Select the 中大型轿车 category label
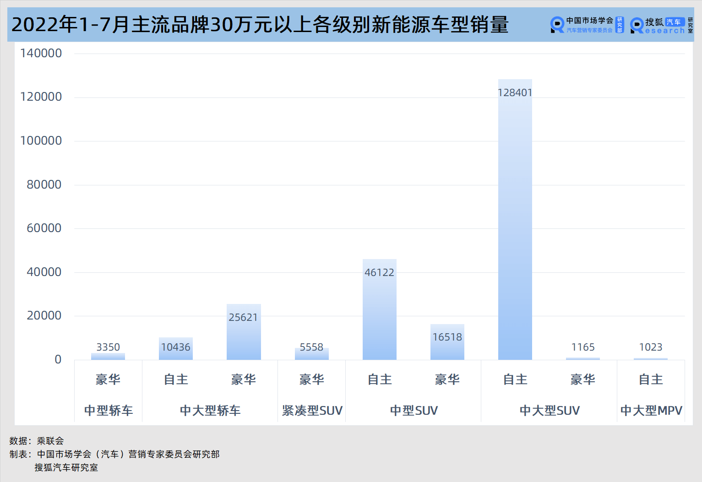 tap(210, 411)
